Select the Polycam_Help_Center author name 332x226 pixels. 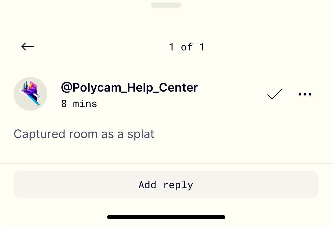[129, 87]
